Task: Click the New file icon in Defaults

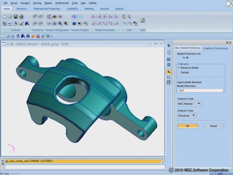Action: point(4,17)
